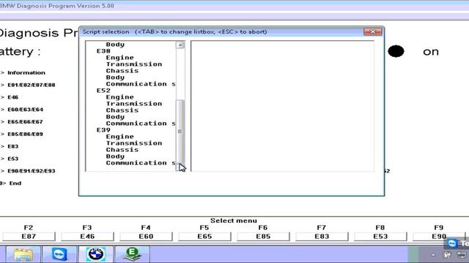
Task: Select Engine under E39
Action: 119,137
